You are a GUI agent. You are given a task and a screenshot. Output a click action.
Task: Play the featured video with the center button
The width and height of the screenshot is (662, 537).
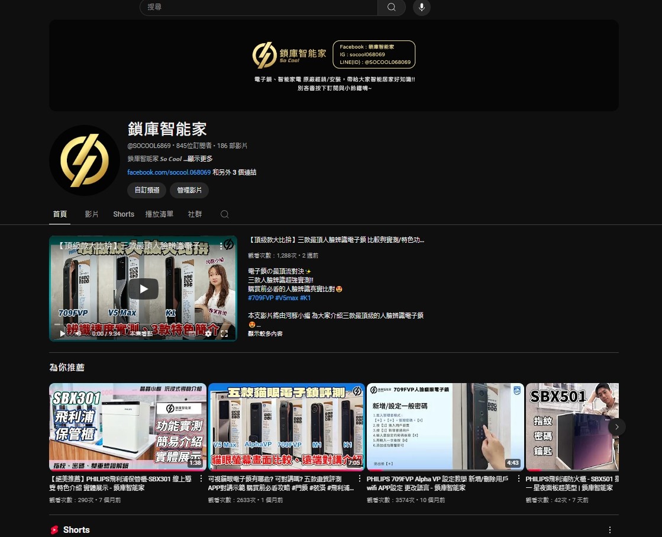(x=144, y=289)
